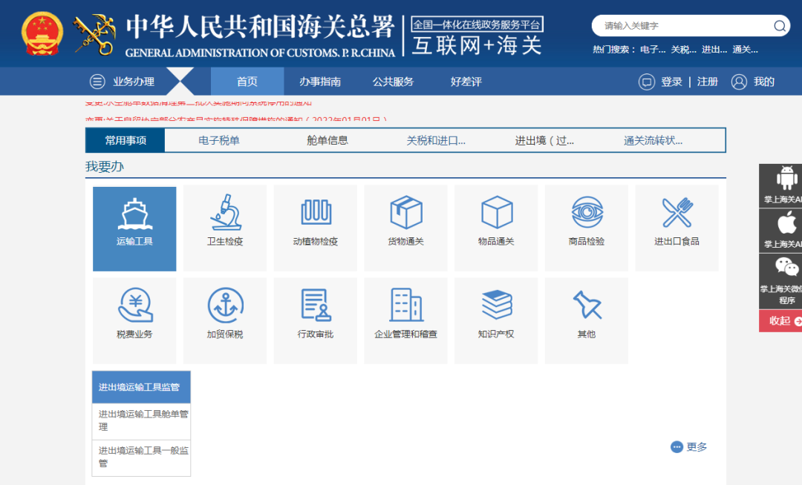Open 卫生检疫 microscope icon

(x=224, y=215)
